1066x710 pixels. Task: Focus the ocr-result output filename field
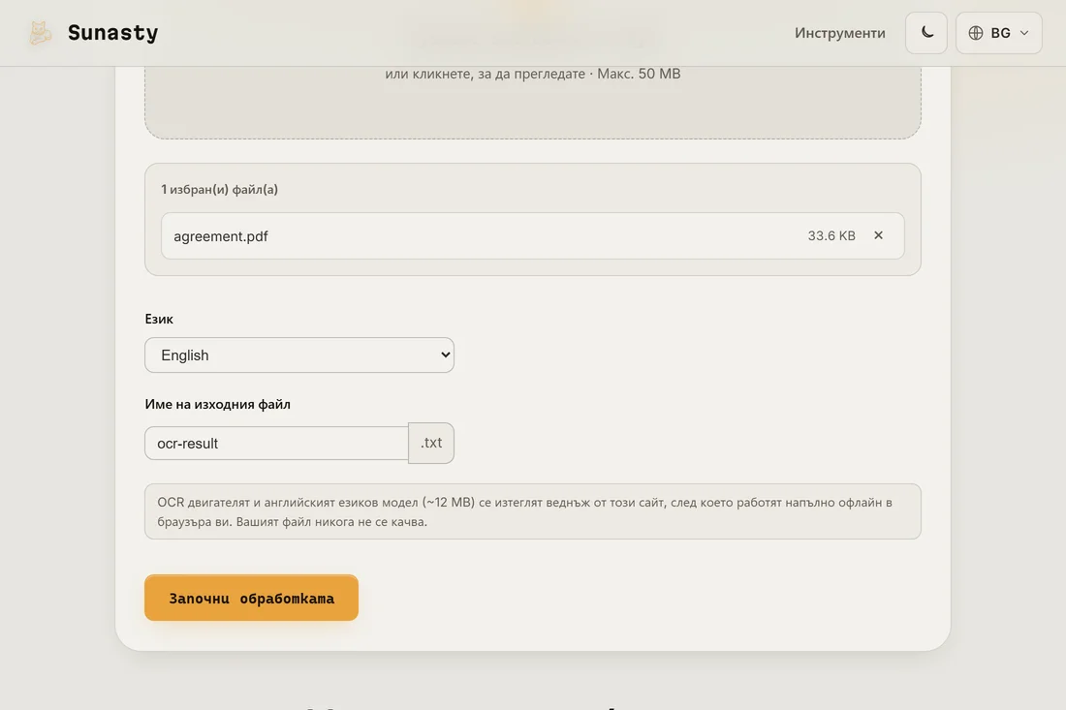tap(276, 443)
